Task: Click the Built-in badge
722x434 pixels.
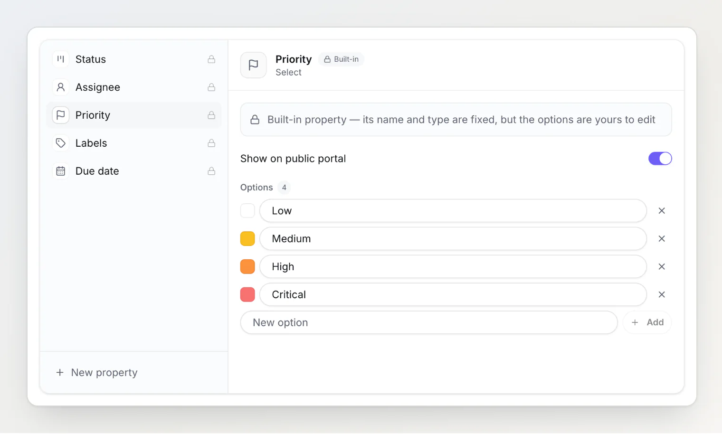Action: (341, 59)
